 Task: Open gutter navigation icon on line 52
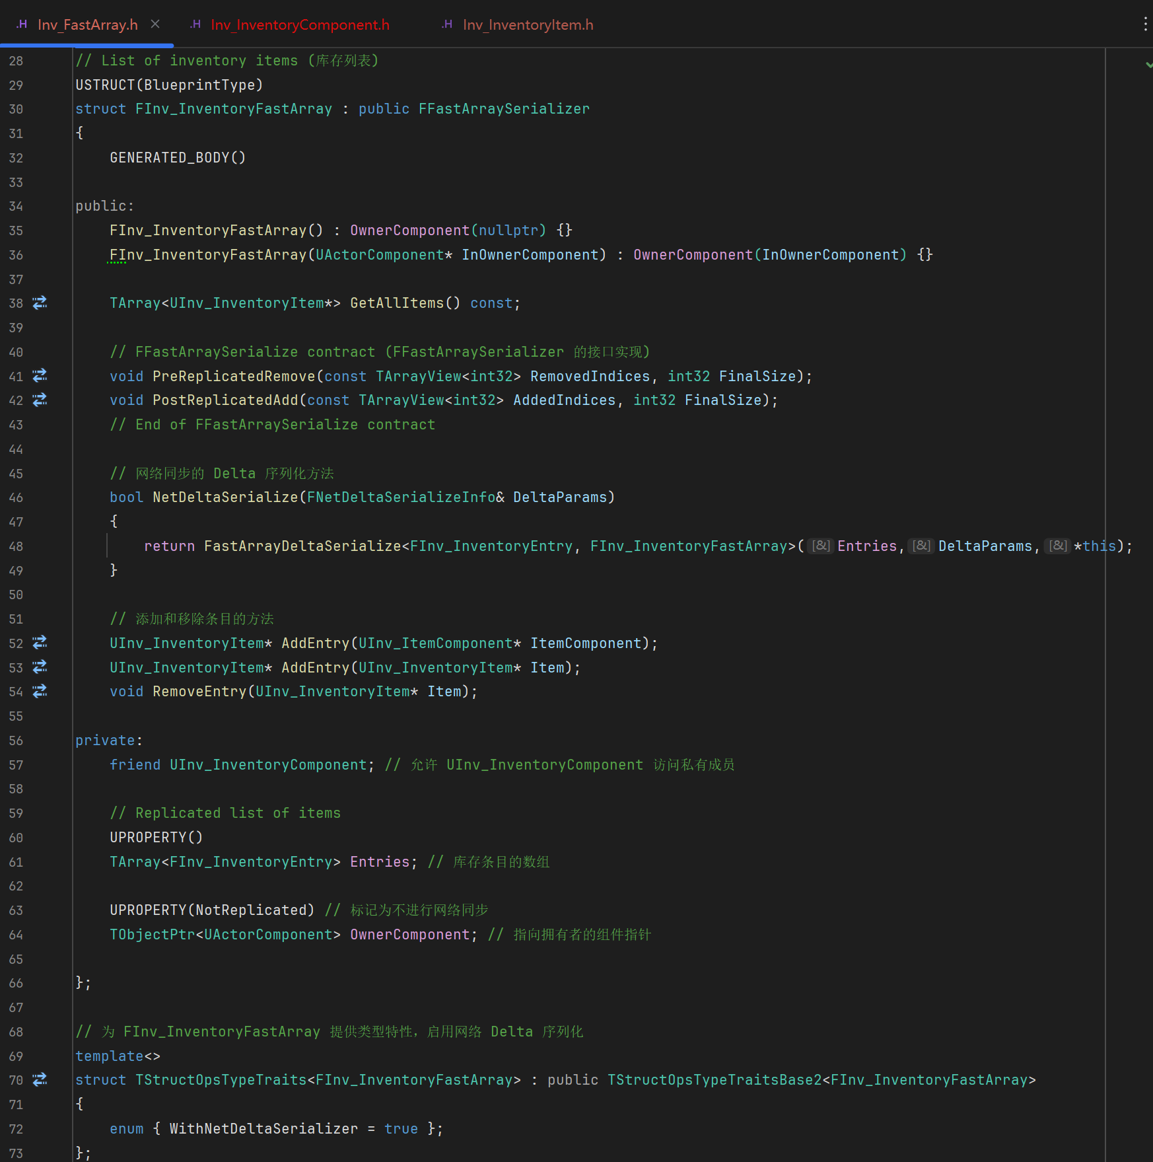point(40,642)
